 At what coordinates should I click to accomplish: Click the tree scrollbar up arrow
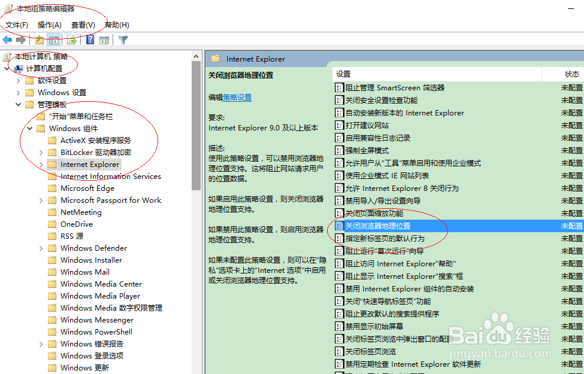[196, 57]
